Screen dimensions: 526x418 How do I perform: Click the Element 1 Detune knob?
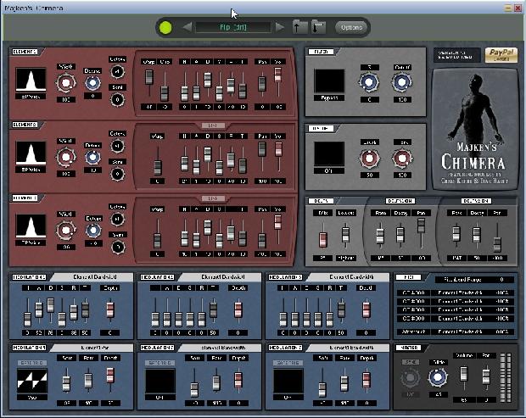click(92, 83)
